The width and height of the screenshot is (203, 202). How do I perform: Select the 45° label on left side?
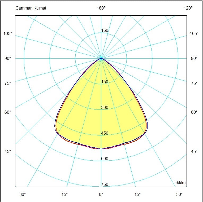pos(7,151)
